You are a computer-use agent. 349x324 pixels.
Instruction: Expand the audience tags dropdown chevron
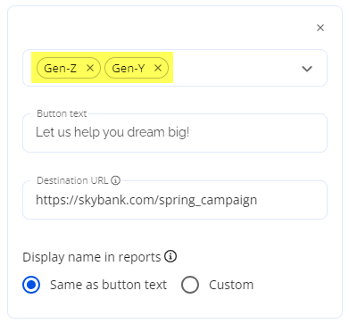[307, 69]
